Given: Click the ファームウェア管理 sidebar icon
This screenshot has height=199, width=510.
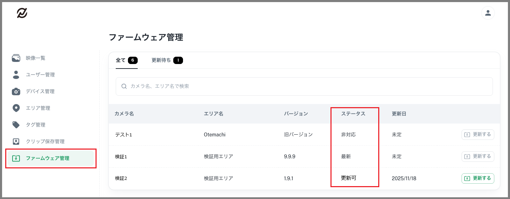Looking at the screenshot, I should [16, 158].
